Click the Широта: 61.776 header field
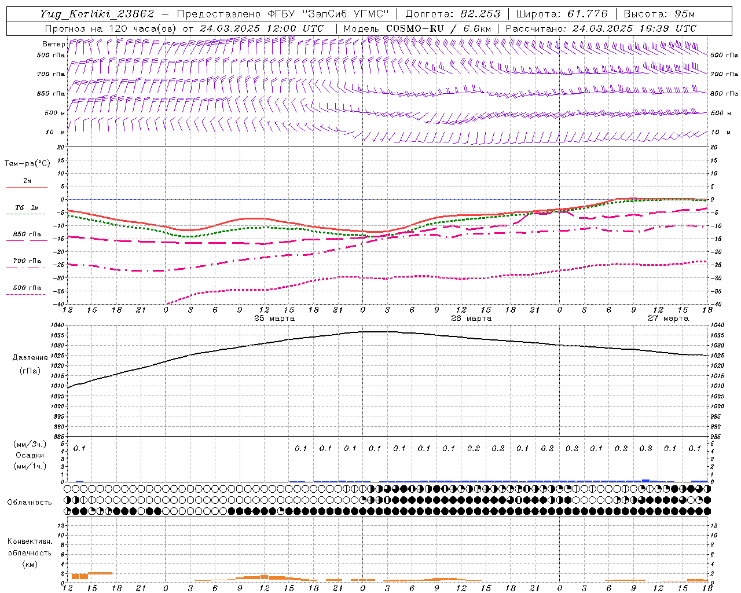 click(562, 14)
